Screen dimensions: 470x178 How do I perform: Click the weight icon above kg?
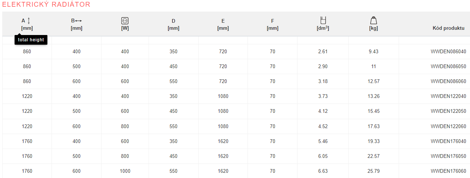[373, 20]
